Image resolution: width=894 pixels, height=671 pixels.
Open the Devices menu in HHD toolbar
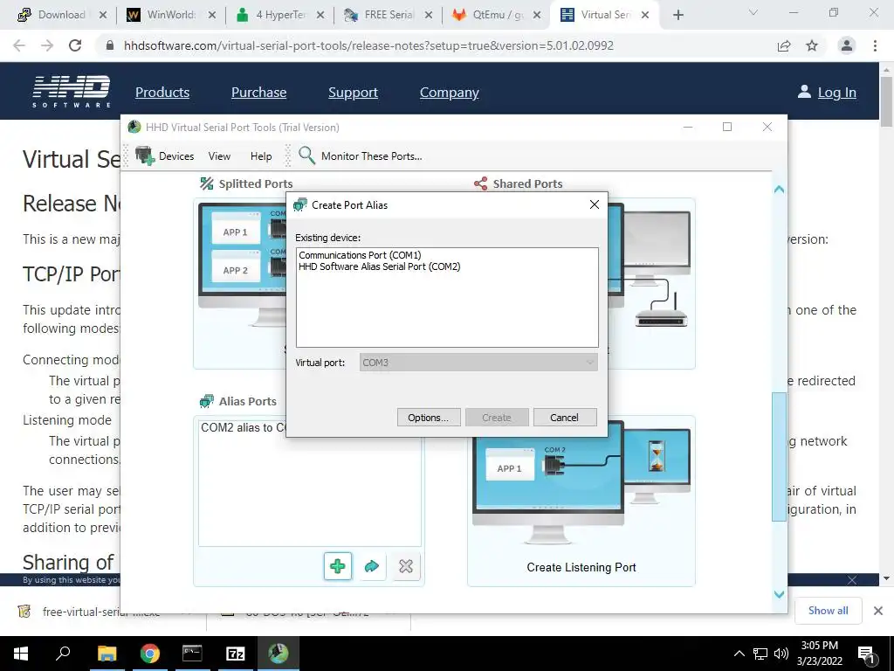click(x=176, y=156)
